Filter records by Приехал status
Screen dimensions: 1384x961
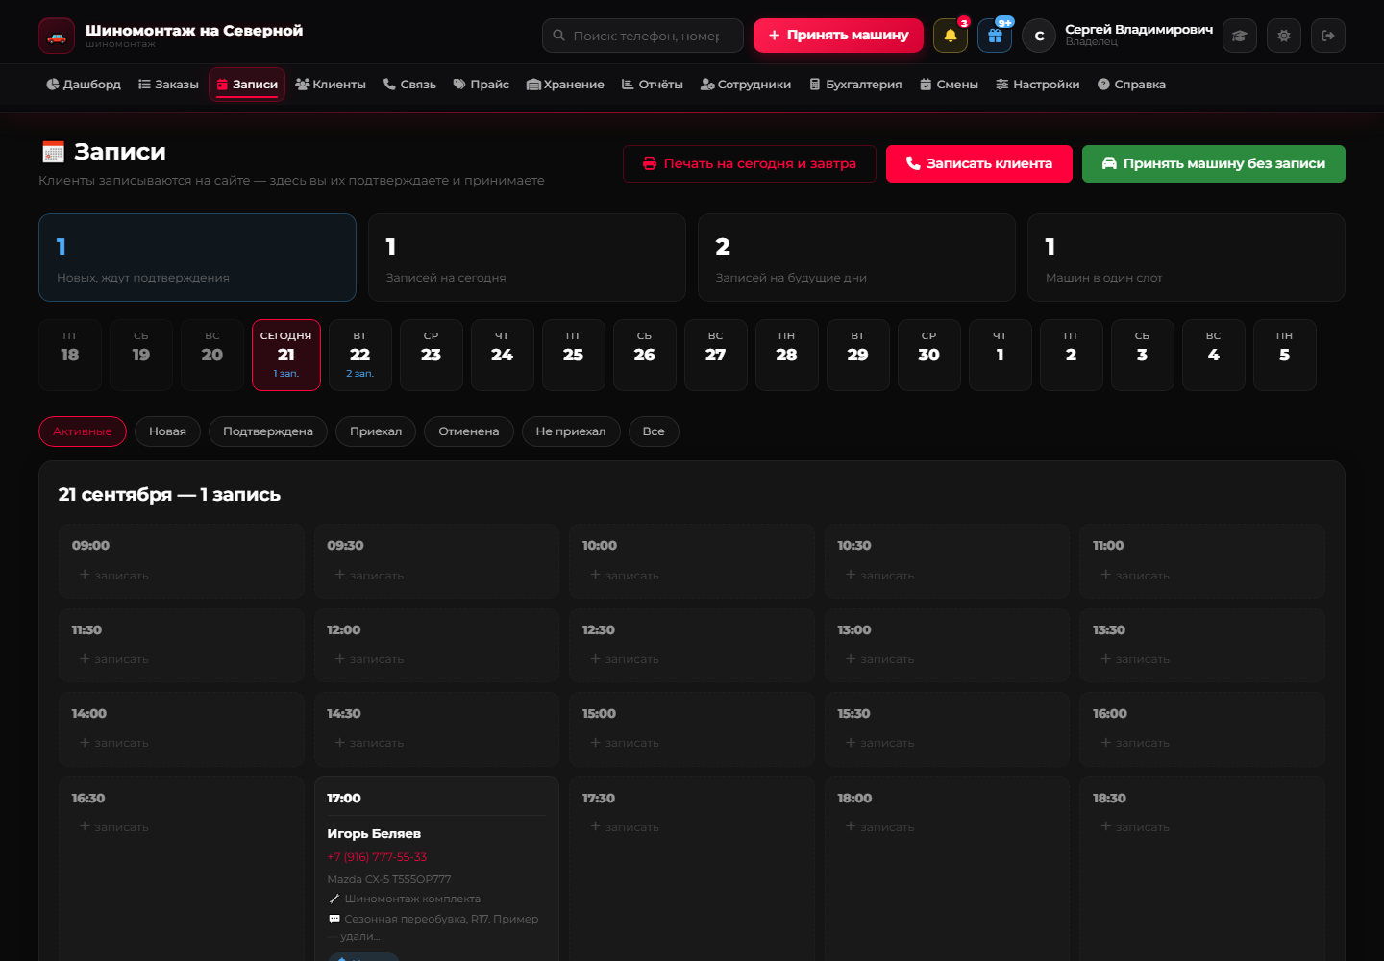[376, 431]
